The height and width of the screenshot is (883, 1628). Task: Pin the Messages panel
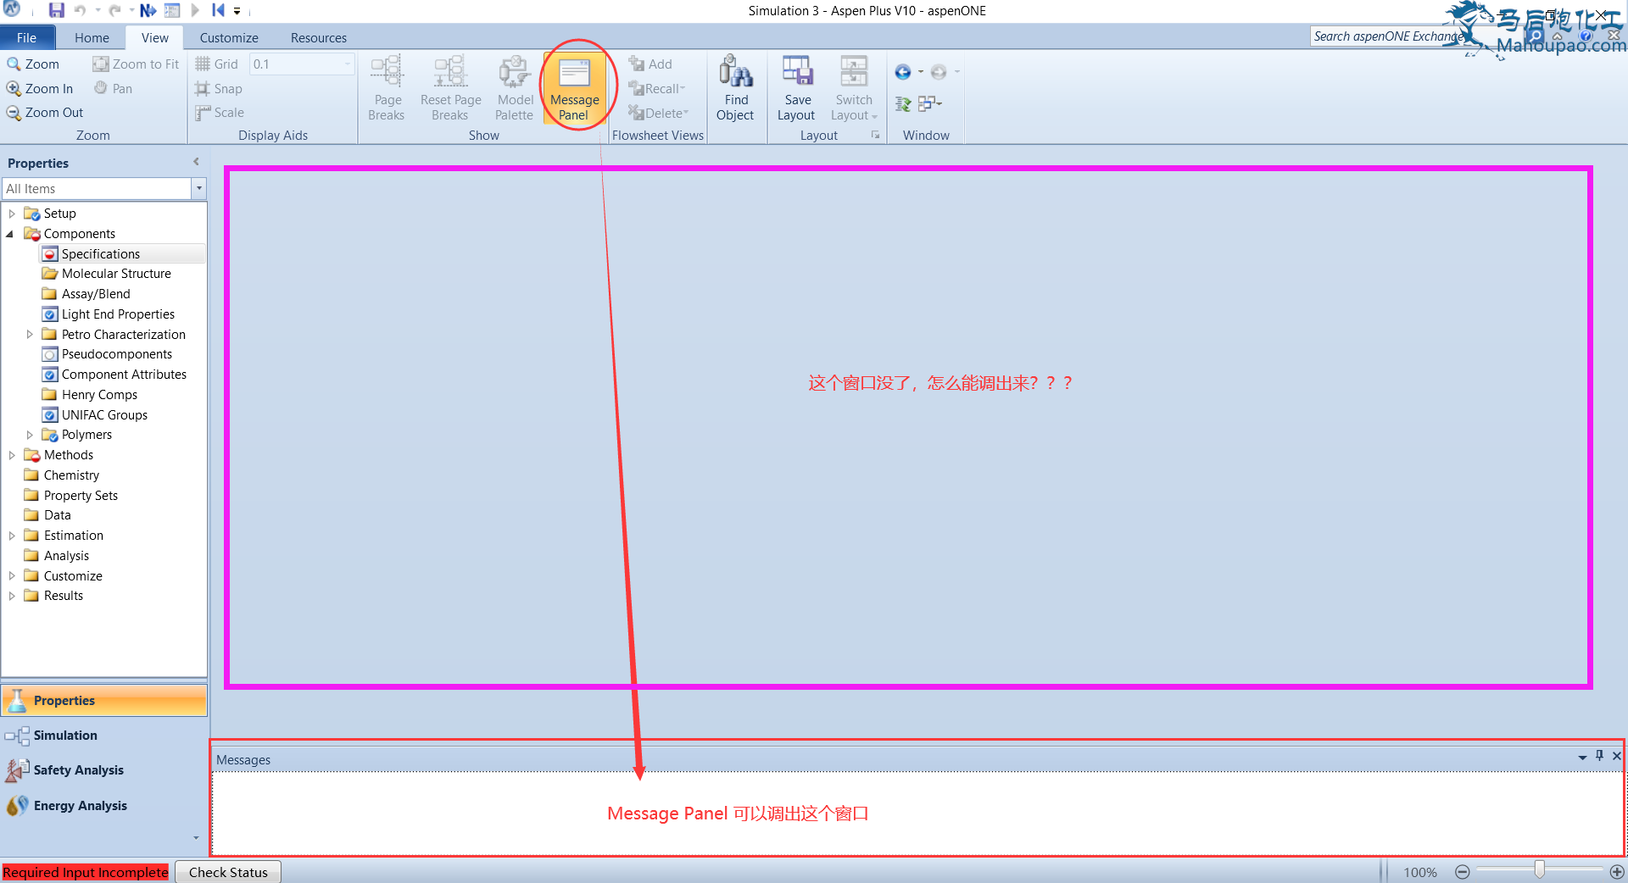point(1599,756)
